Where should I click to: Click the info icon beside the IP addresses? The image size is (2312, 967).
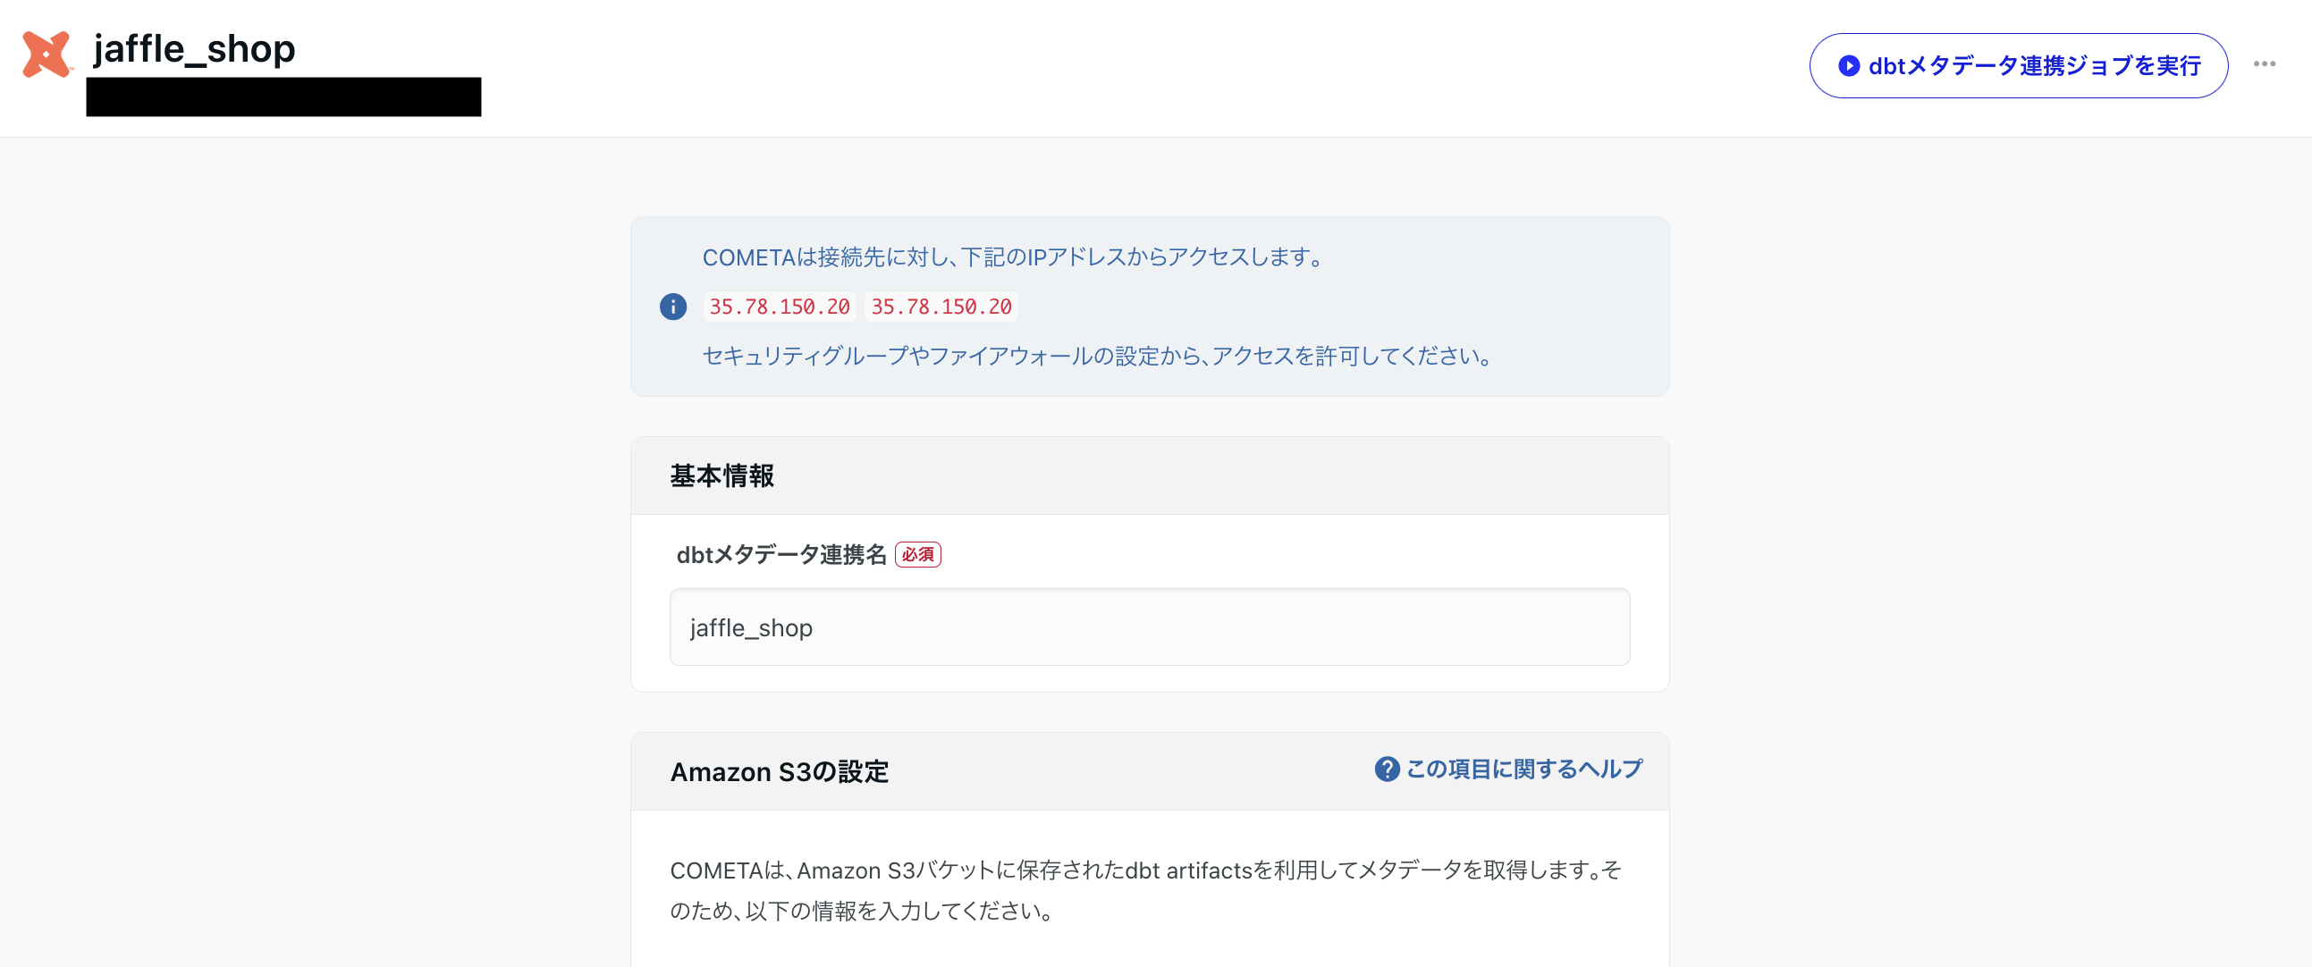[673, 307]
